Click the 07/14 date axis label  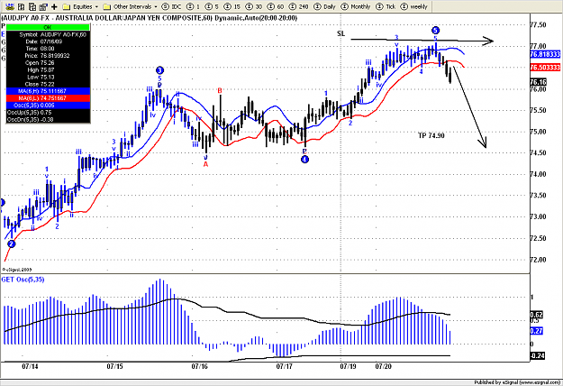[x=30, y=366]
